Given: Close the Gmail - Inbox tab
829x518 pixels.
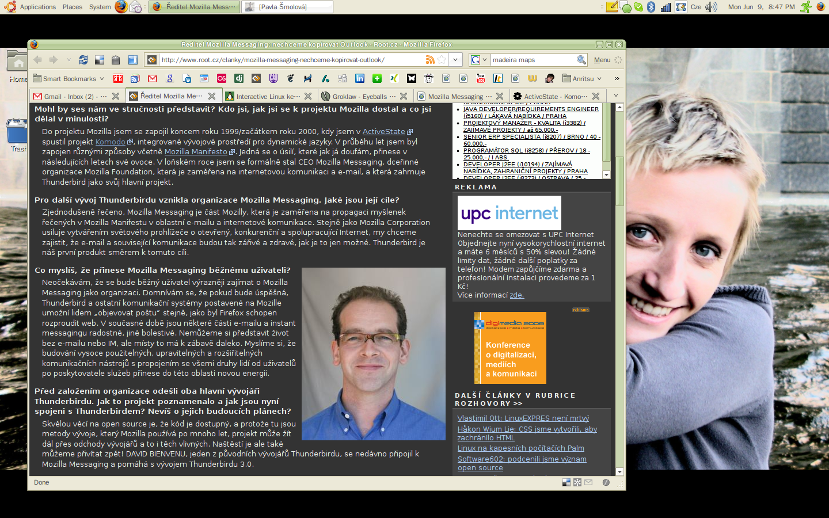Looking at the screenshot, I should pos(116,96).
